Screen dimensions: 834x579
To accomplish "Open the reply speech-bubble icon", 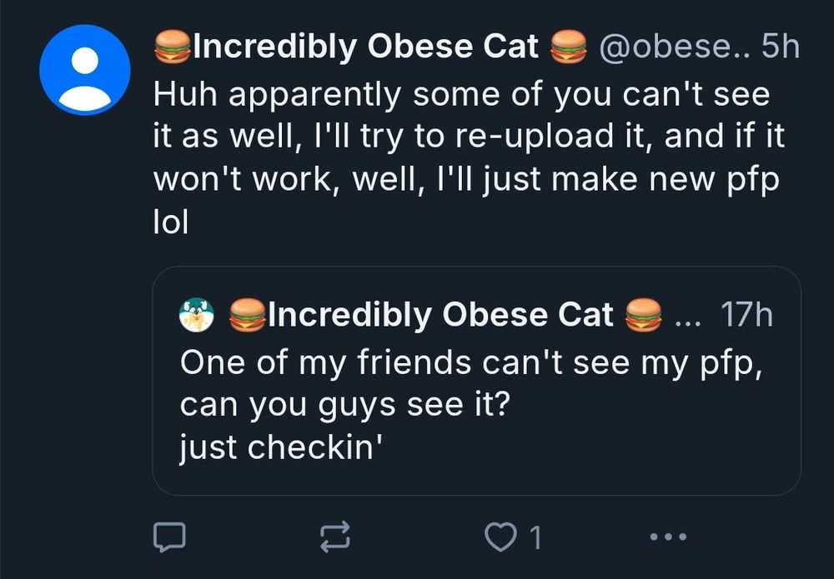I will click(x=173, y=537).
